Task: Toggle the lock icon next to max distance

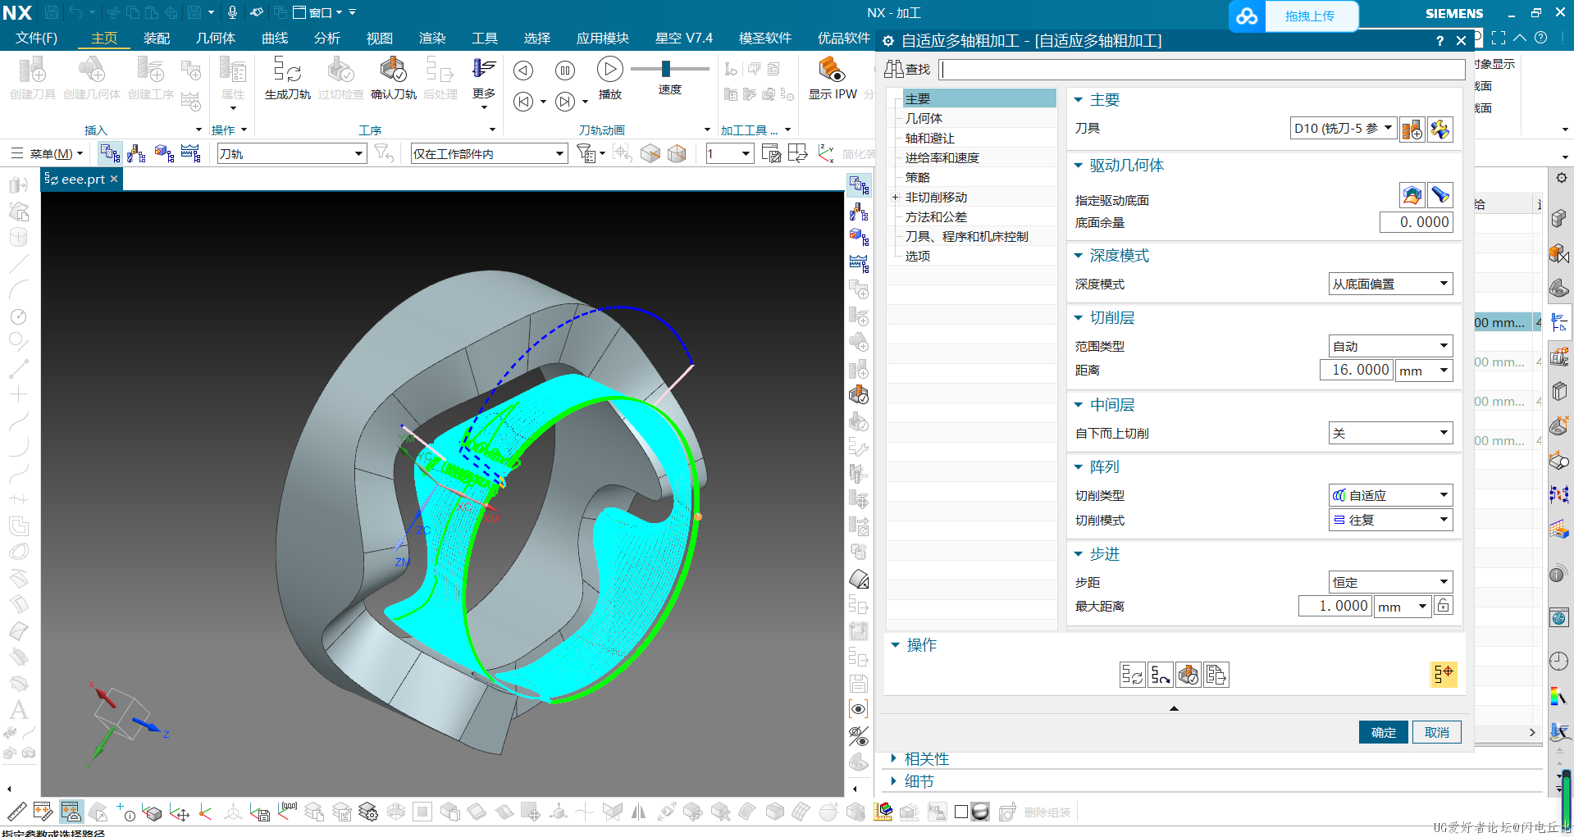Action: [x=1444, y=606]
